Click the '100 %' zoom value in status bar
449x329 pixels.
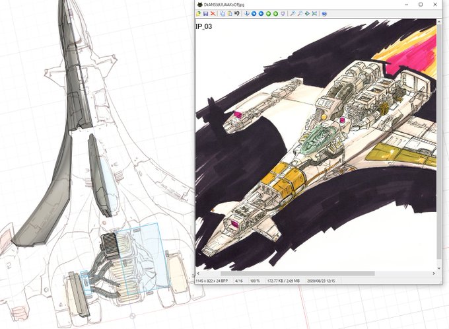click(255, 281)
